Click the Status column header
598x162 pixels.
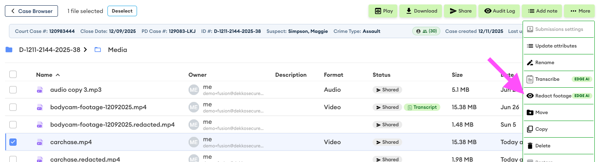click(382, 75)
